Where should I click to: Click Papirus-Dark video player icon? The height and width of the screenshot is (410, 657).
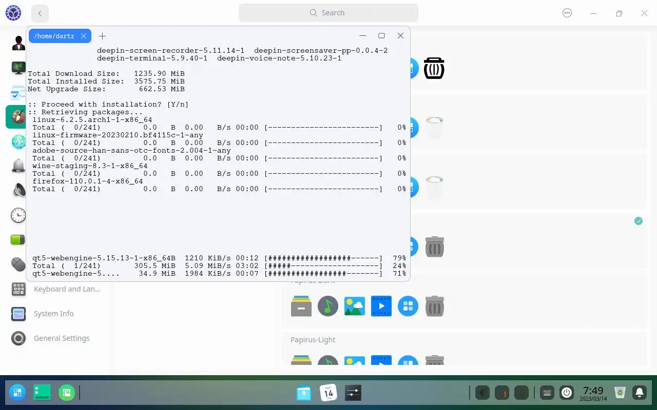(381, 306)
